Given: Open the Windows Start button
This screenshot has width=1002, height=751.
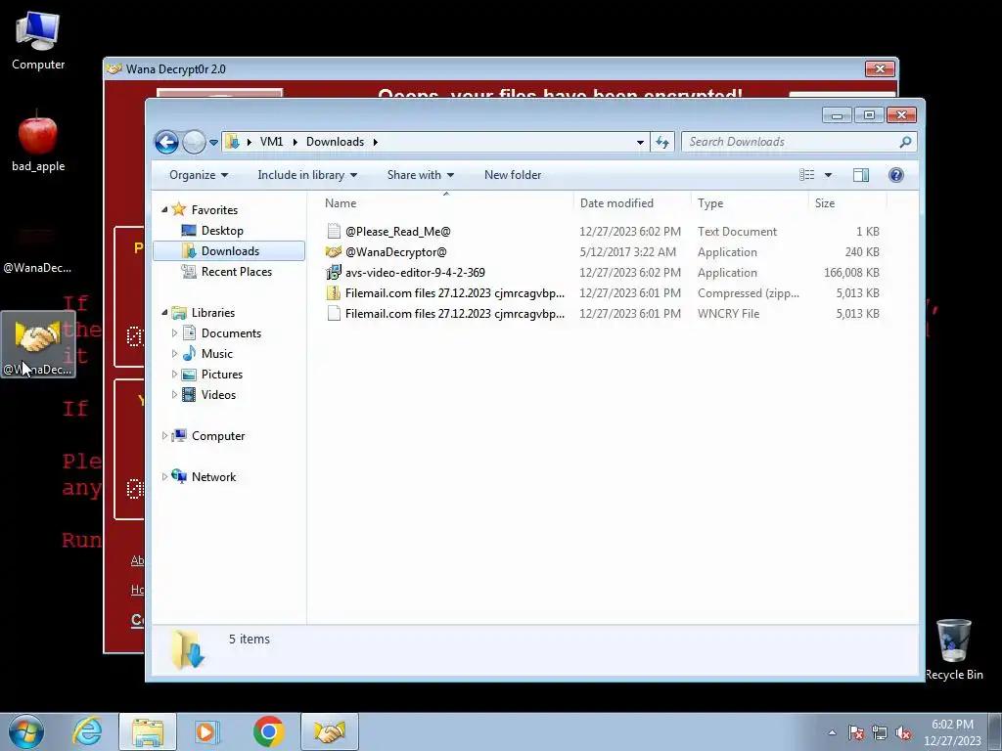Looking at the screenshot, I should tap(26, 731).
